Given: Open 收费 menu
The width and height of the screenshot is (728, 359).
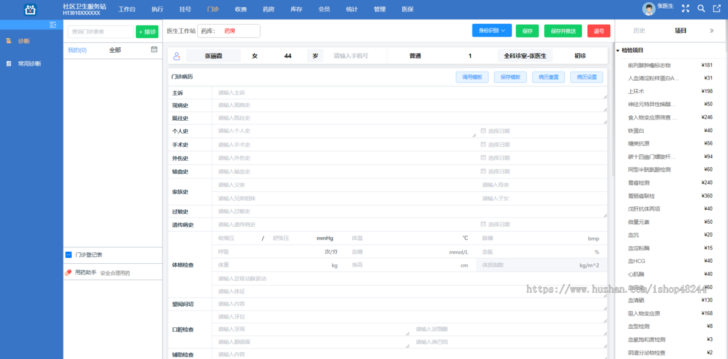Looking at the screenshot, I should 241,9.
